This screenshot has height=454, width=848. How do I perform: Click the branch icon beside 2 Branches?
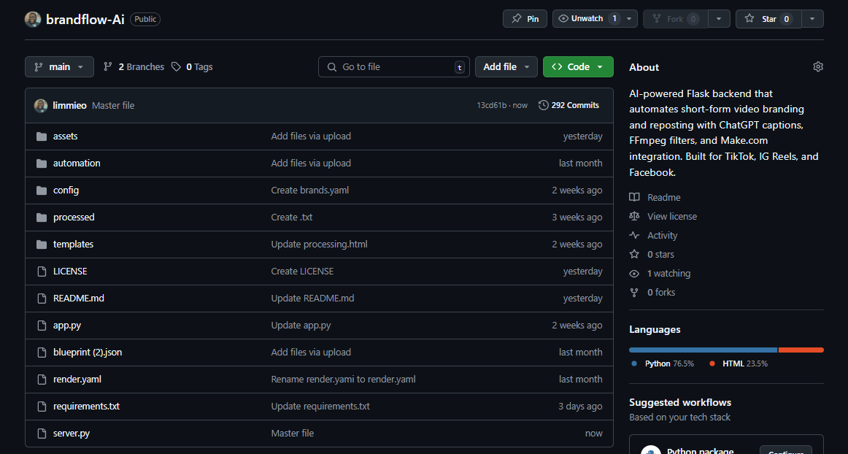pos(108,66)
